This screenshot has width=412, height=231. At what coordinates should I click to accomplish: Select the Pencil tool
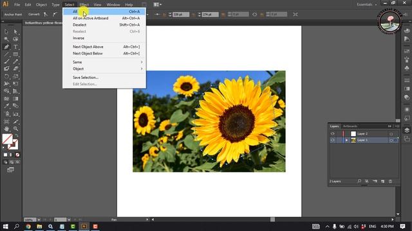[x=15, y=62]
